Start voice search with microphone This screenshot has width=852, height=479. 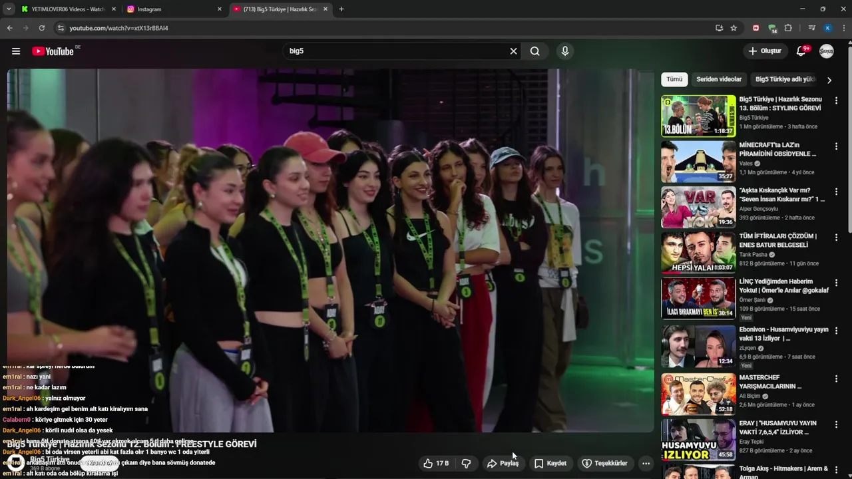pos(565,51)
